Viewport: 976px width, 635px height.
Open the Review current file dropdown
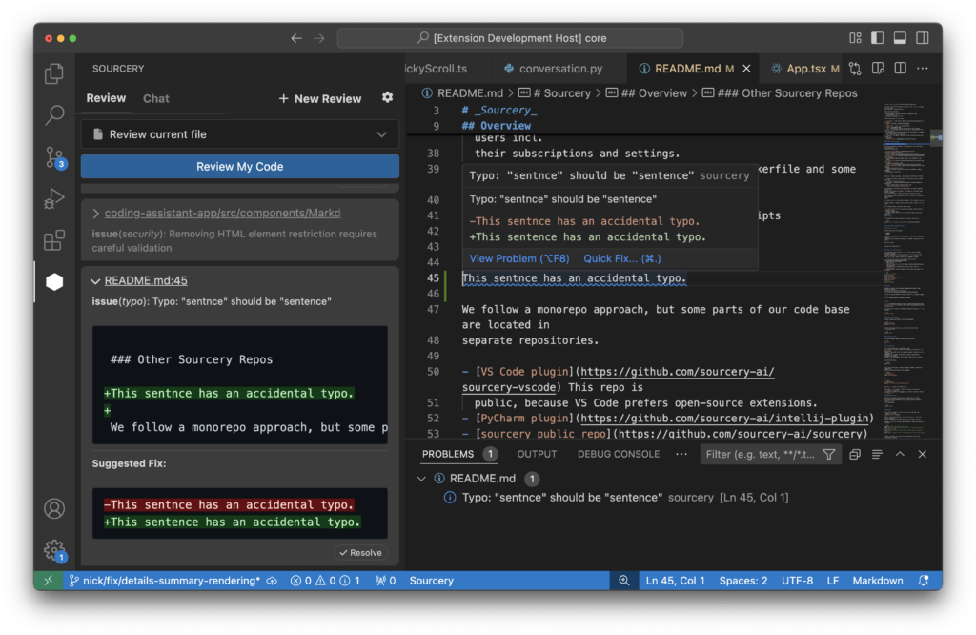tap(239, 134)
